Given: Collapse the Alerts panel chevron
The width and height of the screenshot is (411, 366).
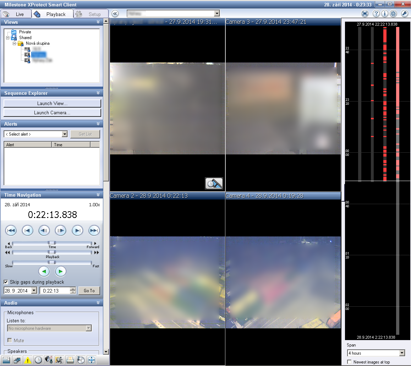Looking at the screenshot, I should coord(98,124).
